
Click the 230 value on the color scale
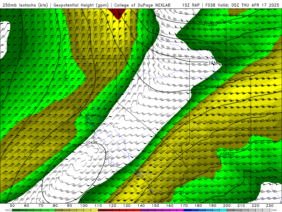coord(270,206)
